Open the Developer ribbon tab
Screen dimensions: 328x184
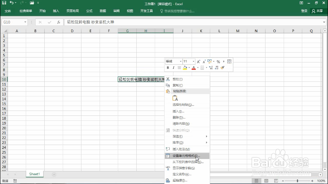[x=147, y=11]
